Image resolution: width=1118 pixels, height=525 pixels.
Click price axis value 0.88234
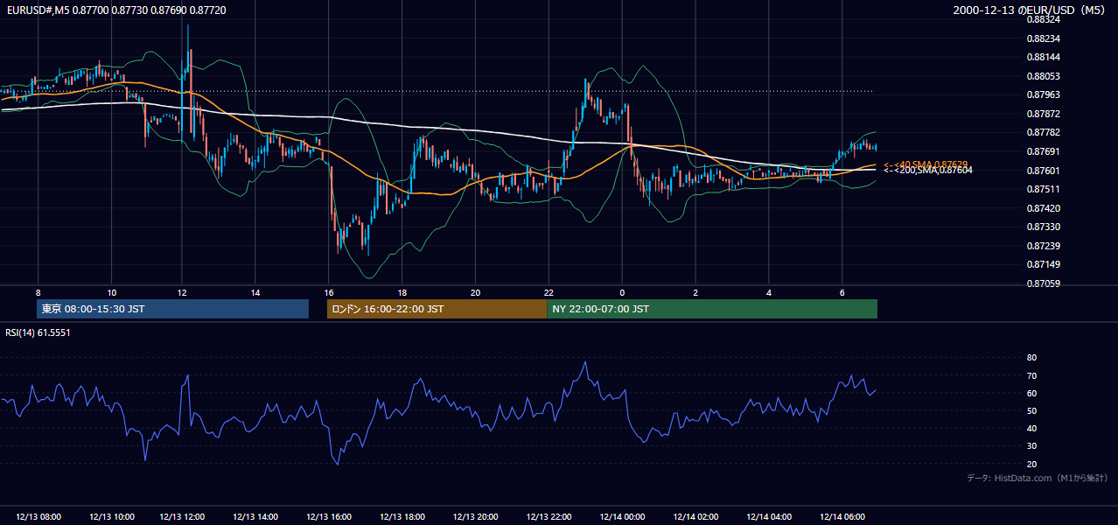(x=1043, y=38)
